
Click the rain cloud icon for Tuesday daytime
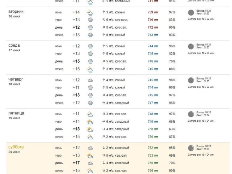tap(90, 28)
